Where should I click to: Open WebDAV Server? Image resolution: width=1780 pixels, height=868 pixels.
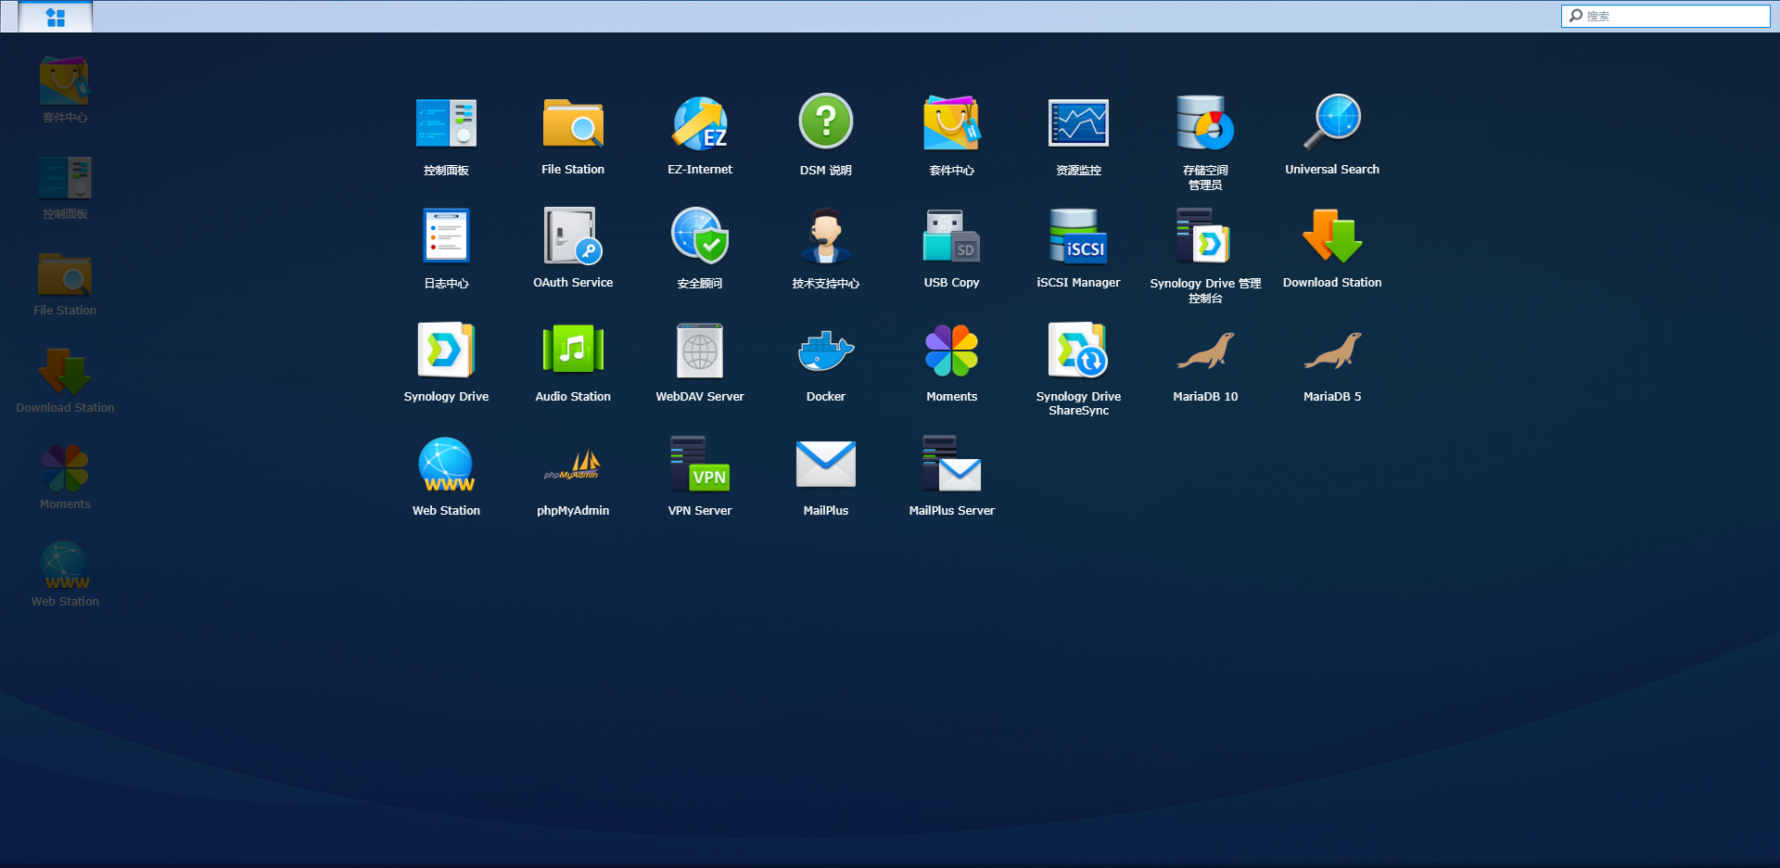click(x=700, y=351)
